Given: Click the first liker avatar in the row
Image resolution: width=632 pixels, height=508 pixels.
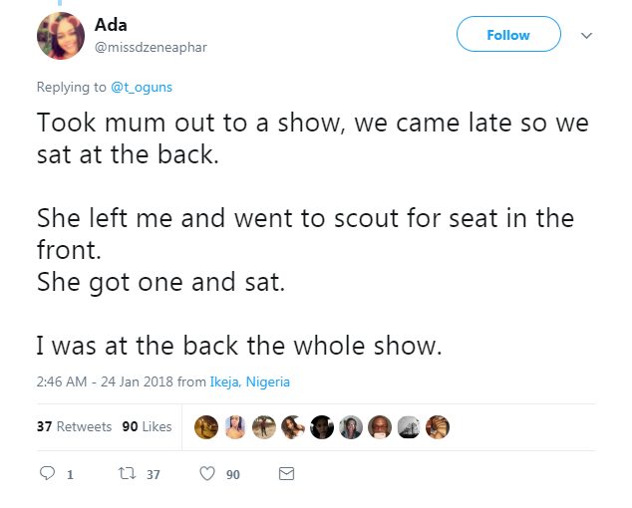Looking at the screenshot, I should click(x=206, y=427).
